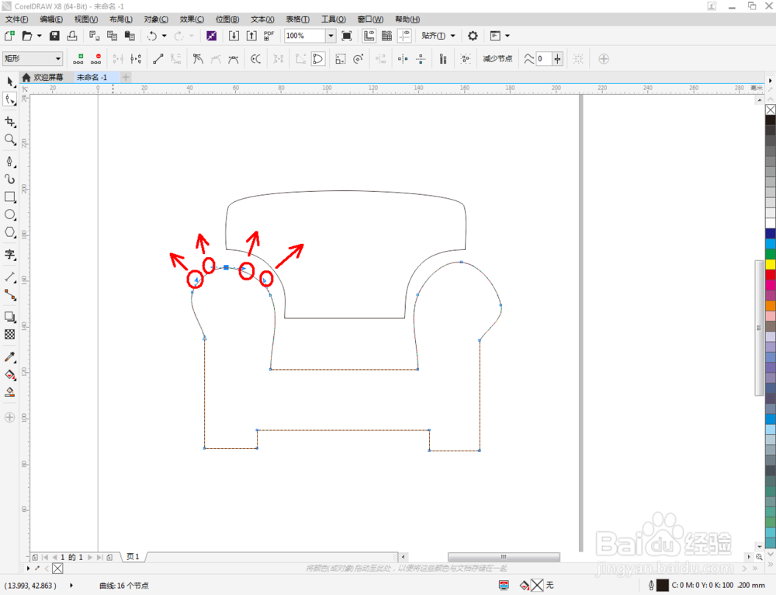Switch to 未命名 -1 document tab
776x595 pixels.
92,77
